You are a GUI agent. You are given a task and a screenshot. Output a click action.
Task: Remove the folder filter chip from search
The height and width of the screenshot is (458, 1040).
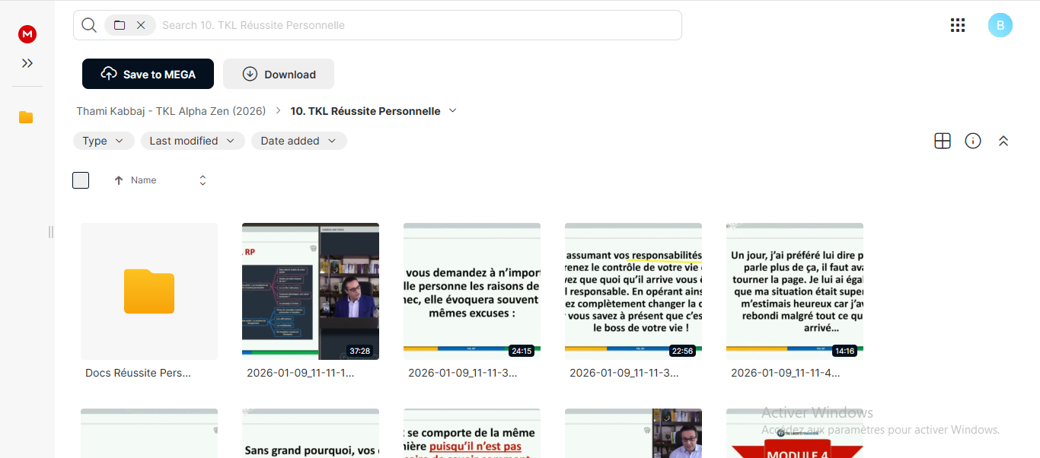click(141, 25)
